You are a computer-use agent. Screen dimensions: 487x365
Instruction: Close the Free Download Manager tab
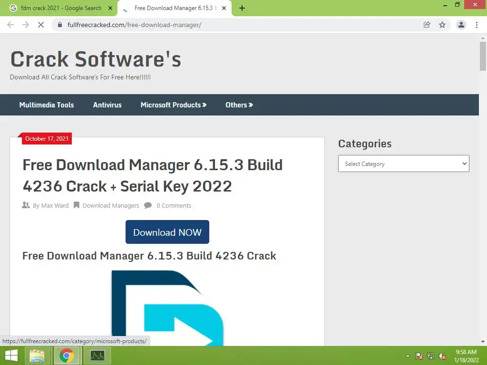[224, 9]
